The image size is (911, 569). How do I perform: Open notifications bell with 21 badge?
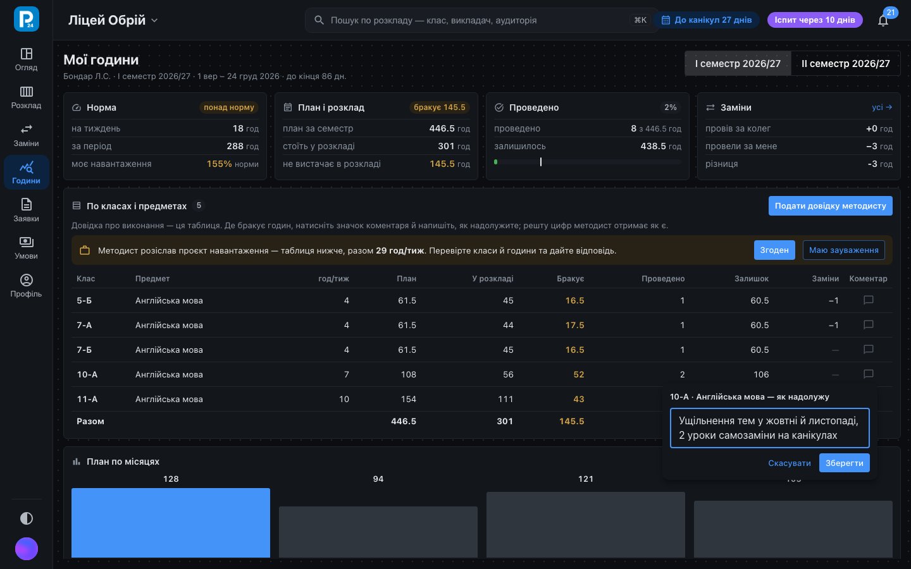pos(883,20)
